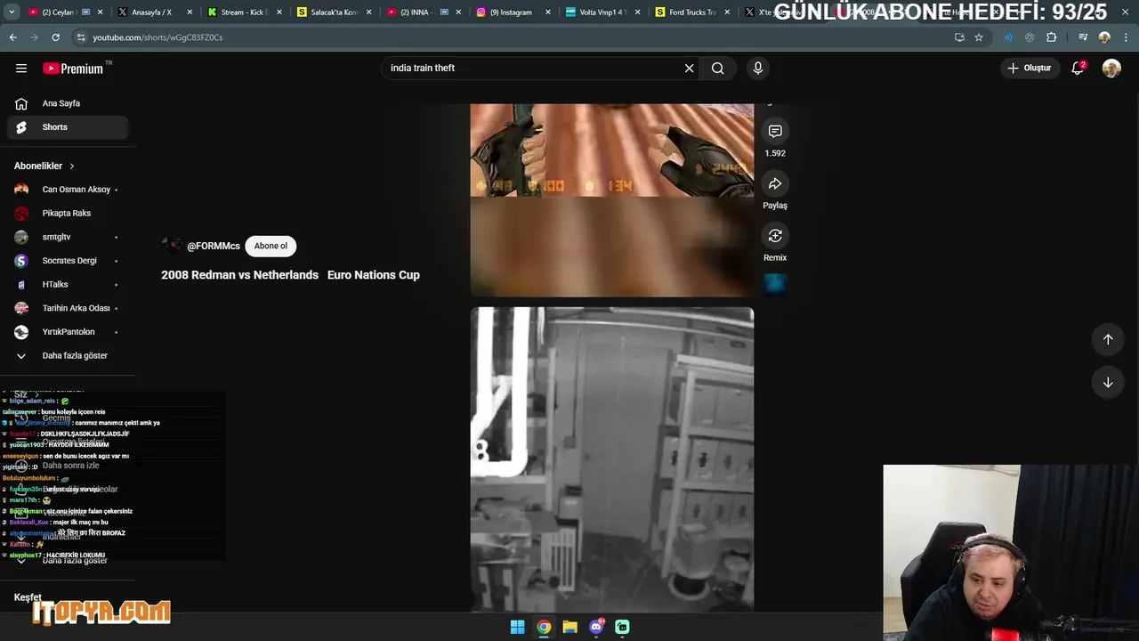The image size is (1139, 641).
Task: Clear the search box with the X
Action: pos(689,68)
